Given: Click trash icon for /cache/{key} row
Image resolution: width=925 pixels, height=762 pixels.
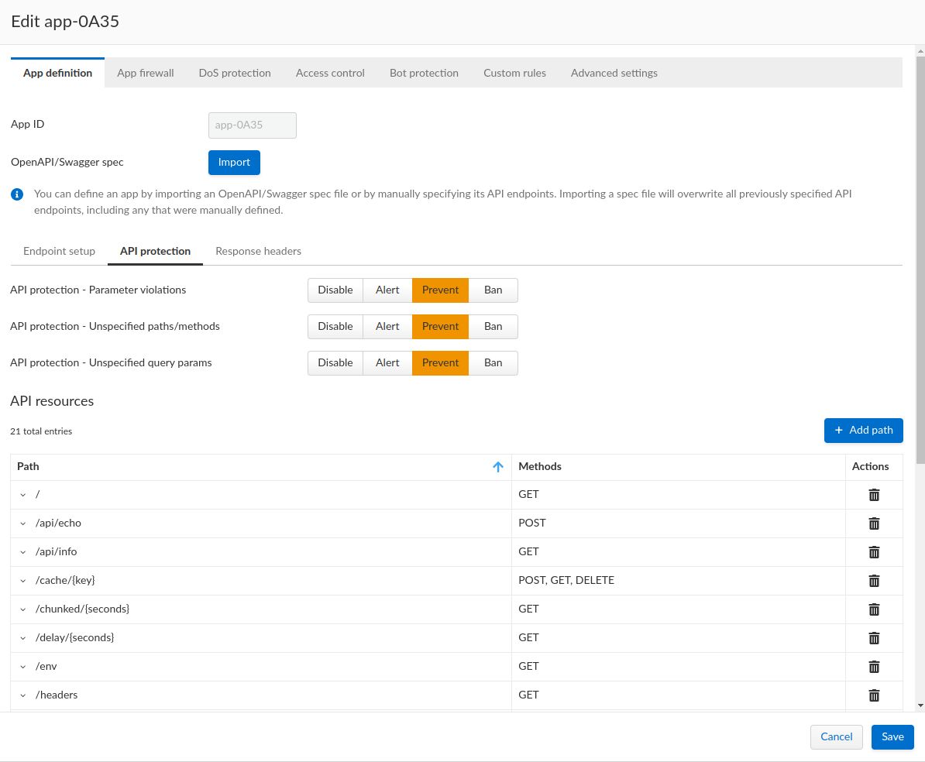Looking at the screenshot, I should (x=874, y=581).
